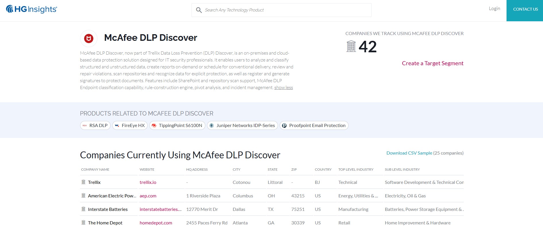The height and width of the screenshot is (229, 543).
Task: Click the building icon next to The Home Depot
Action: tap(84, 223)
